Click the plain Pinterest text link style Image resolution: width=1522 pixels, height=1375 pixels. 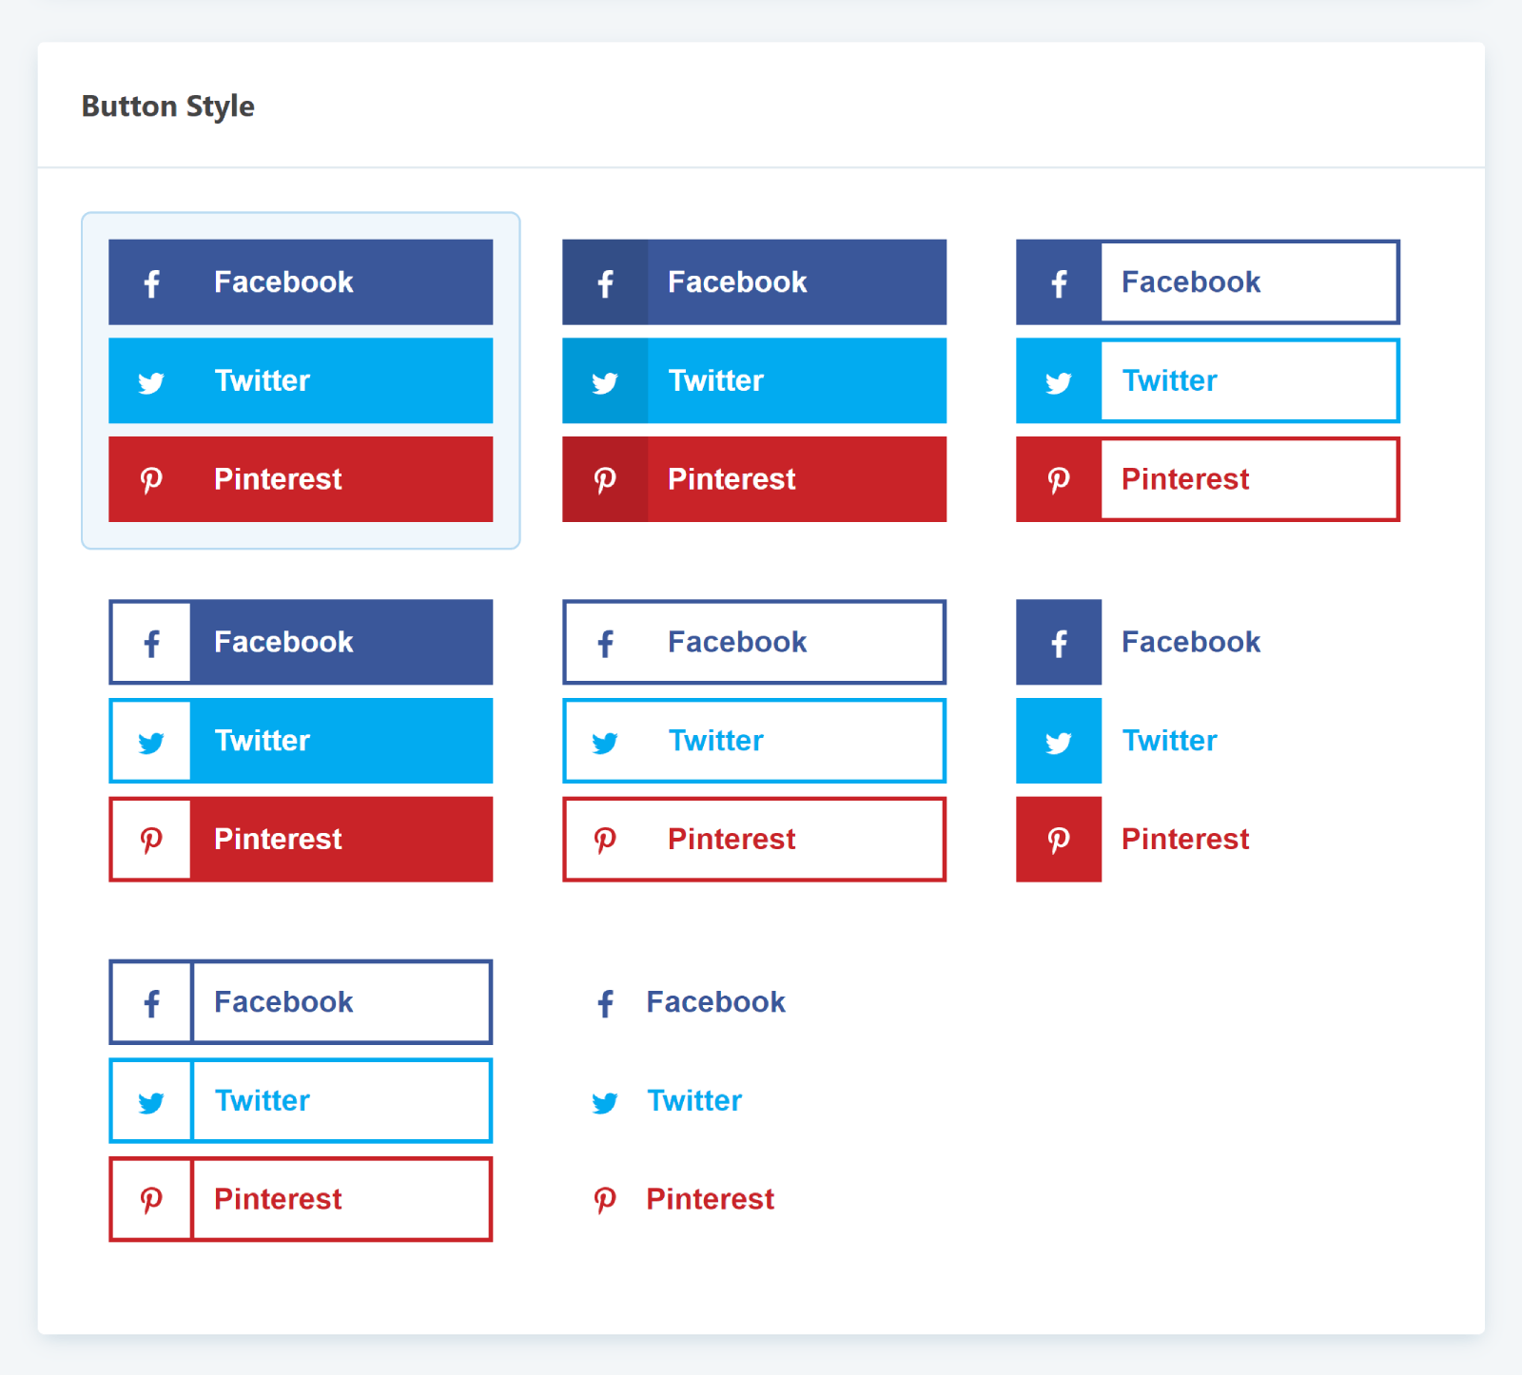click(x=684, y=1199)
